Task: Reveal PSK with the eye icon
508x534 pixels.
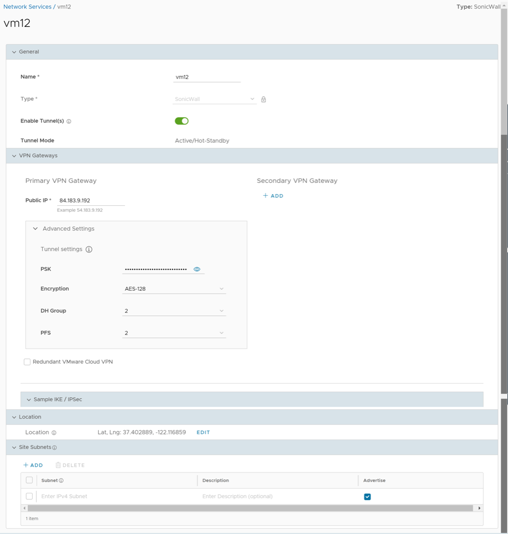Action: (x=197, y=269)
